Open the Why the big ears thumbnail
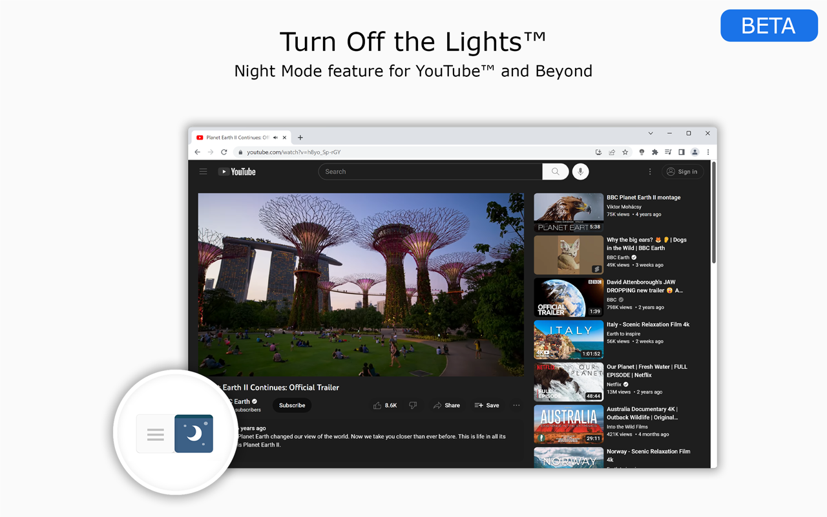 click(x=569, y=255)
